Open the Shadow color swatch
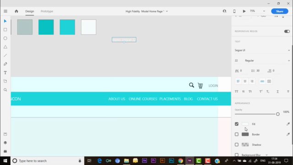This screenshot has height=165, width=293. point(245,145)
